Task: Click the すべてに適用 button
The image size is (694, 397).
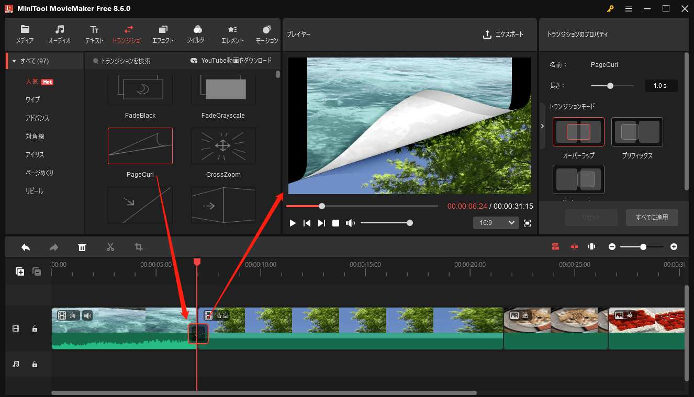Action: tap(652, 217)
